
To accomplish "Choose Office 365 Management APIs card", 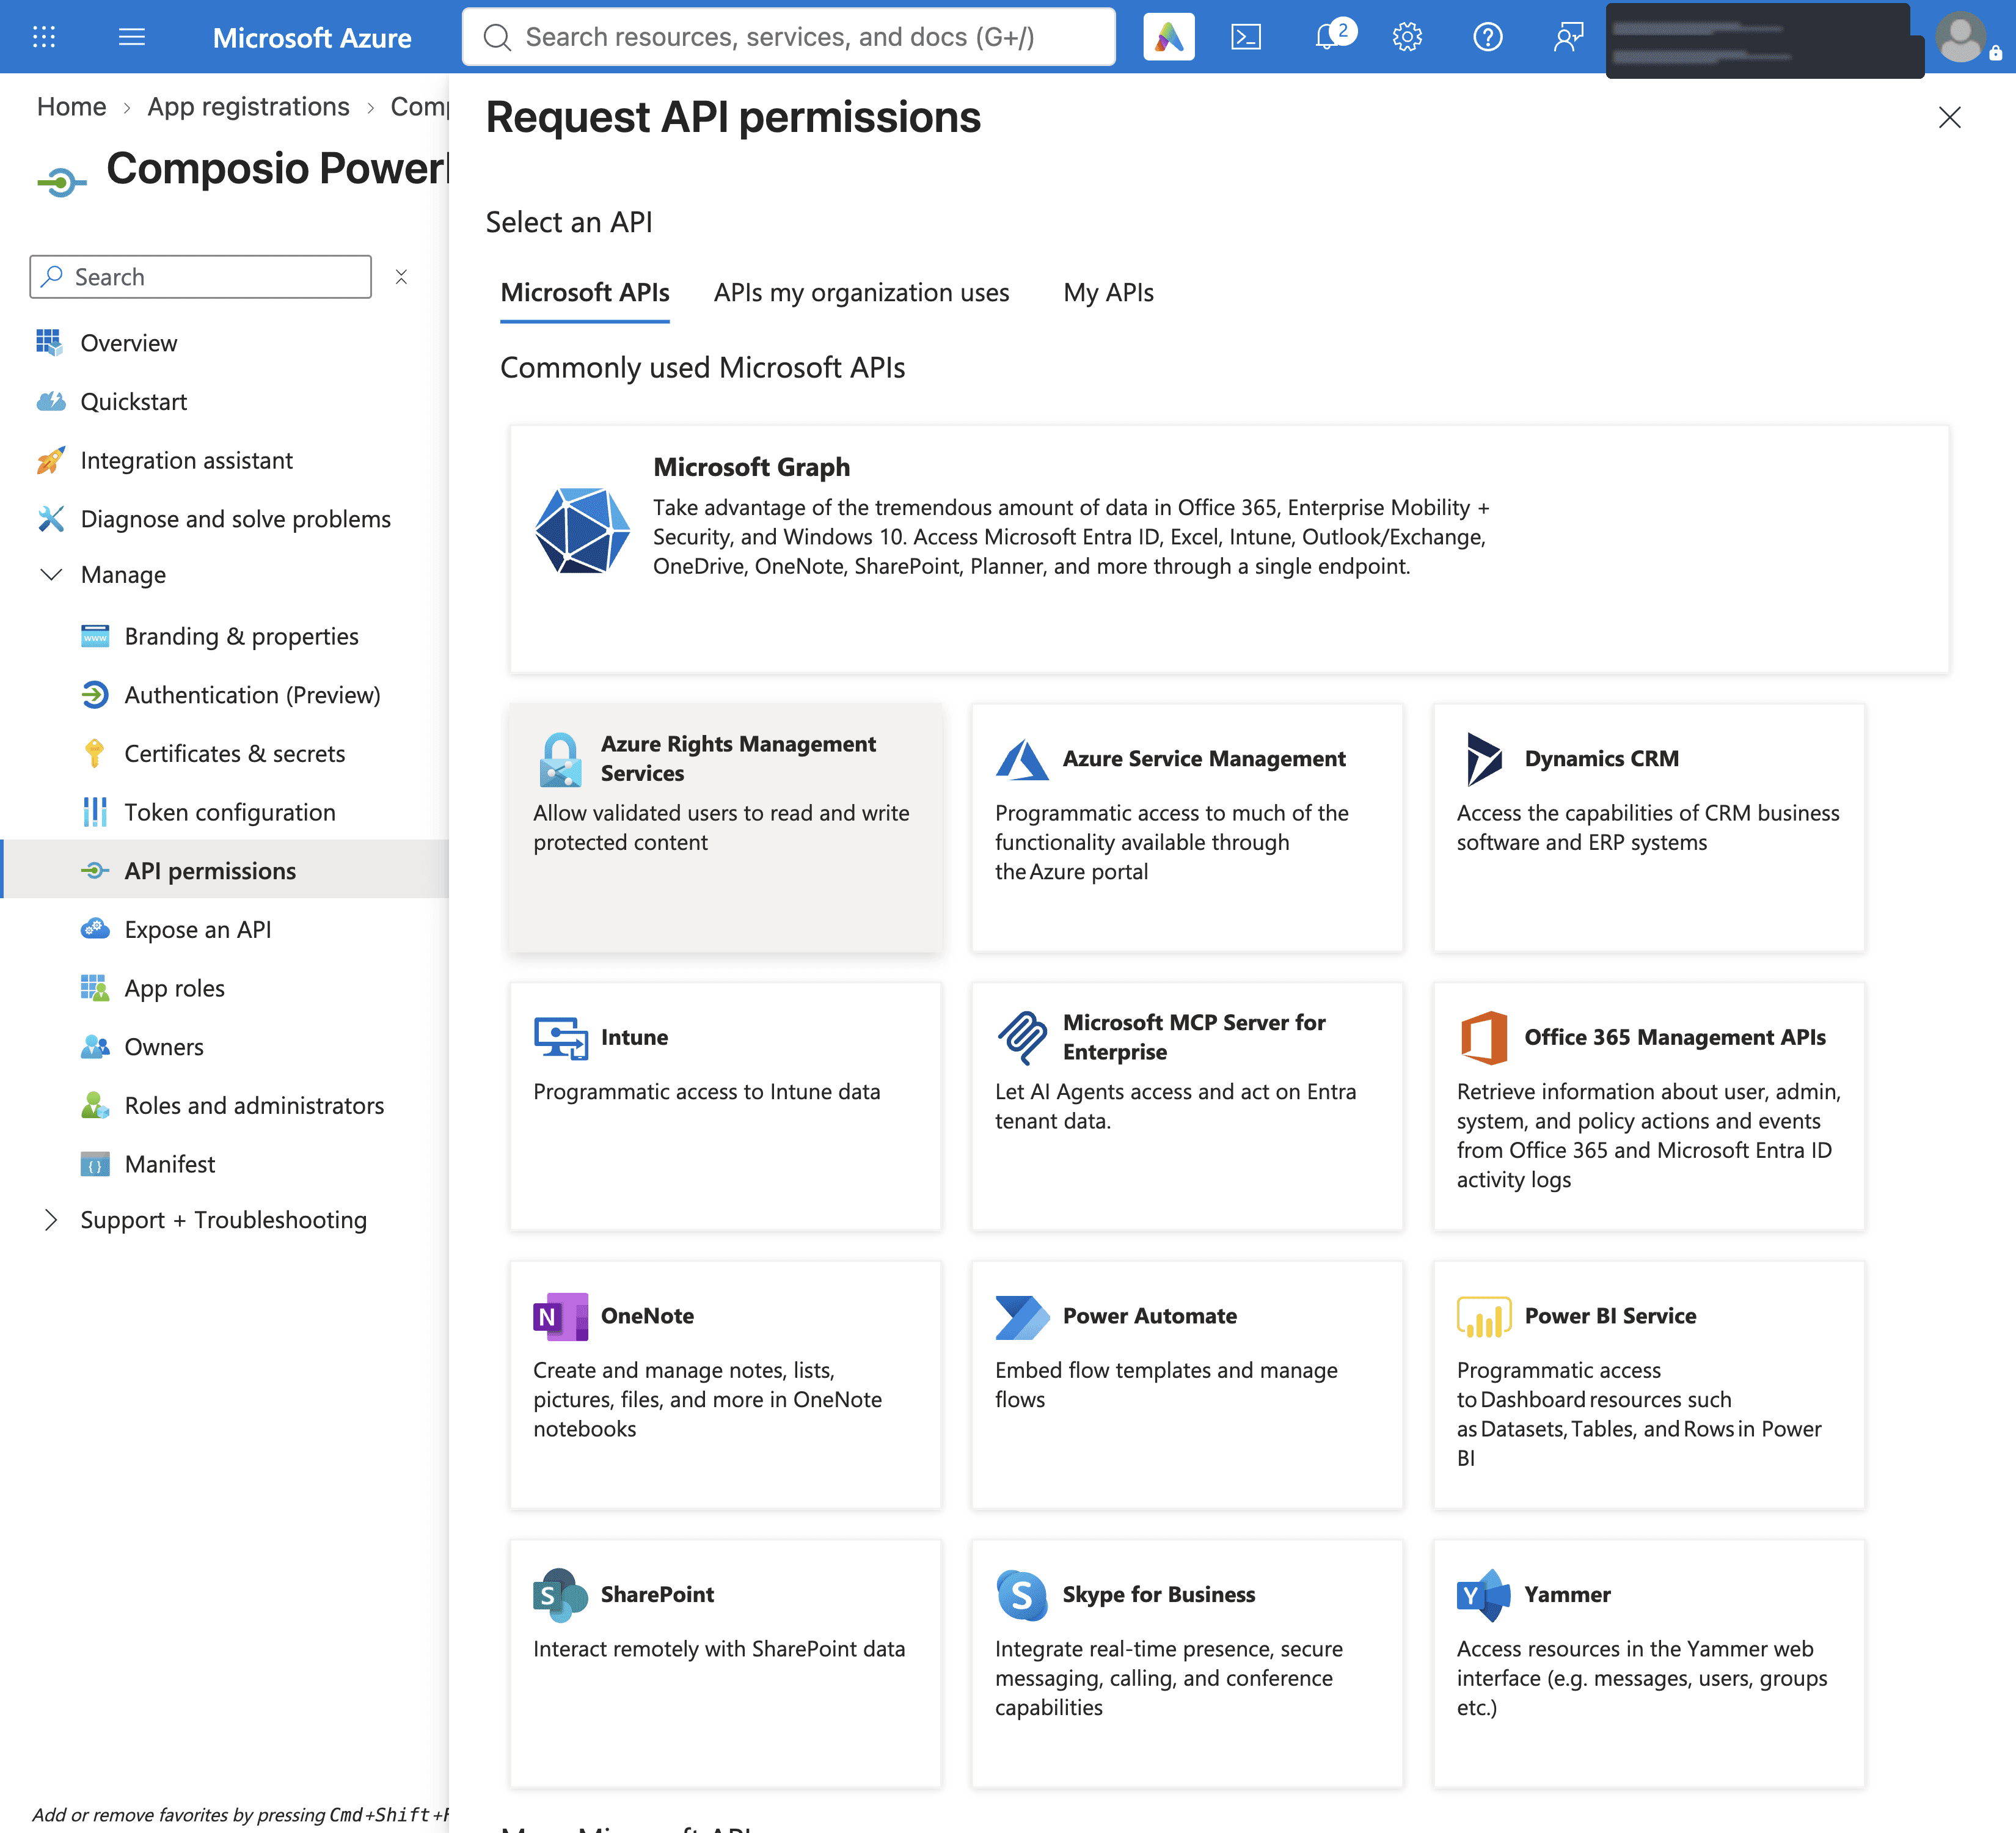I will click(1649, 1106).
